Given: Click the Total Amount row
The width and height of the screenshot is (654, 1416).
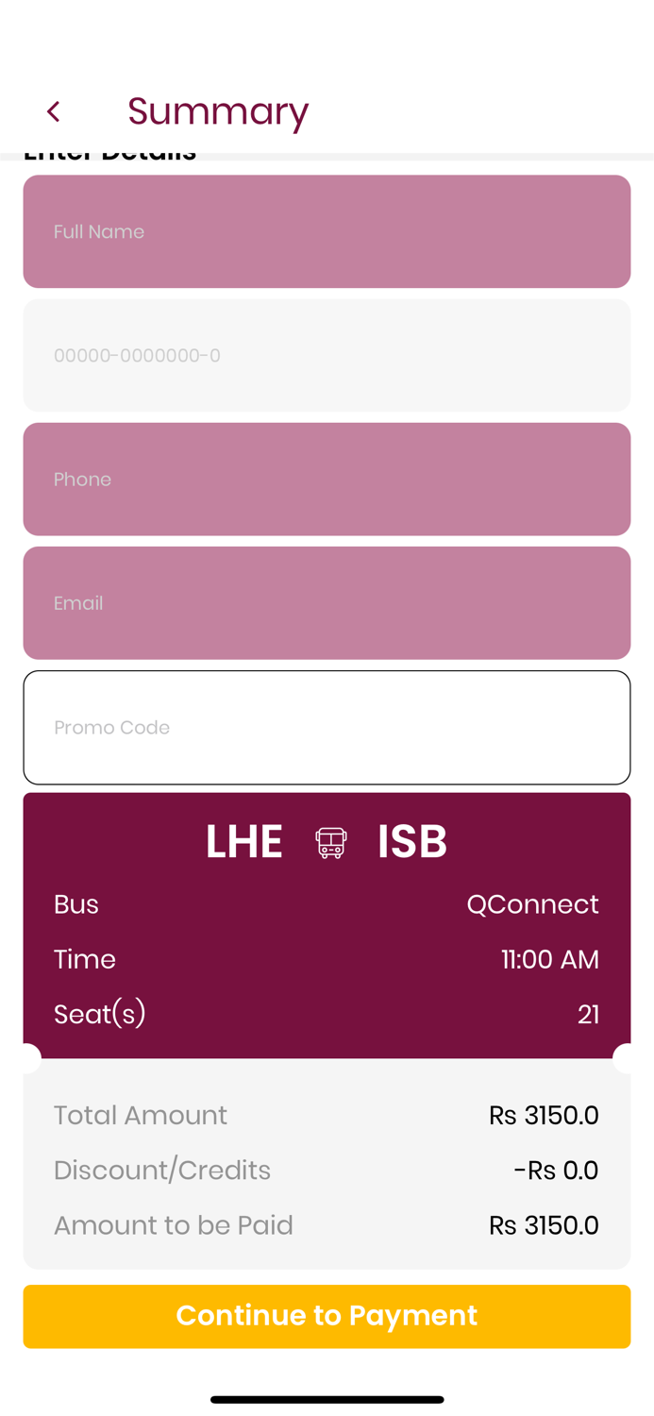Looking at the screenshot, I should coord(141,1115).
